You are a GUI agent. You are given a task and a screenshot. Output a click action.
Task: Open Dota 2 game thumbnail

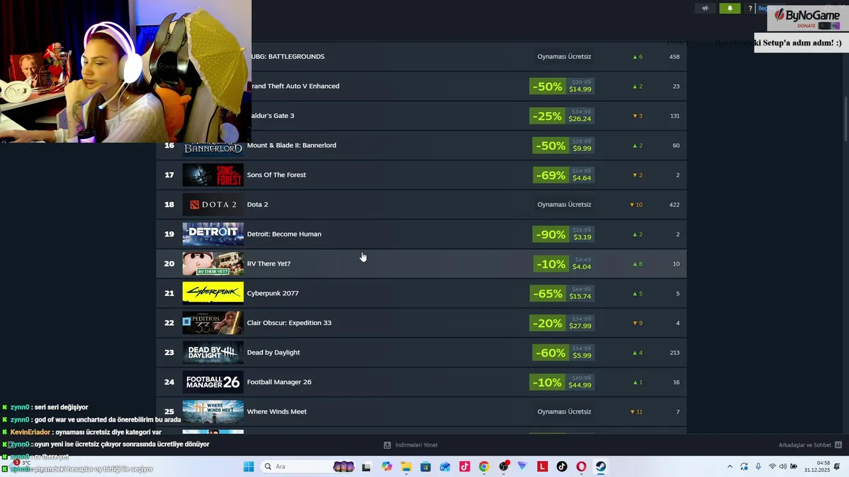click(213, 205)
